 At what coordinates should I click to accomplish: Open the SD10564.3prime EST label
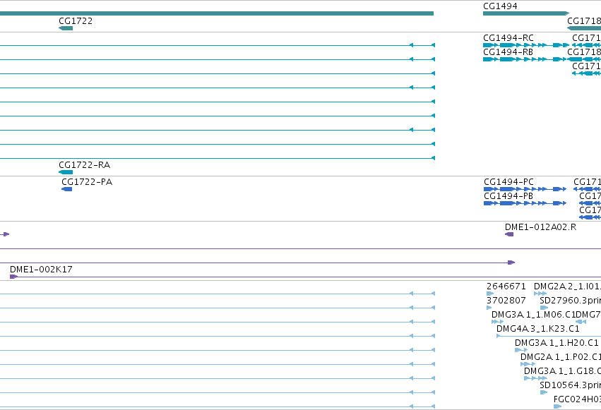[x=571, y=385]
